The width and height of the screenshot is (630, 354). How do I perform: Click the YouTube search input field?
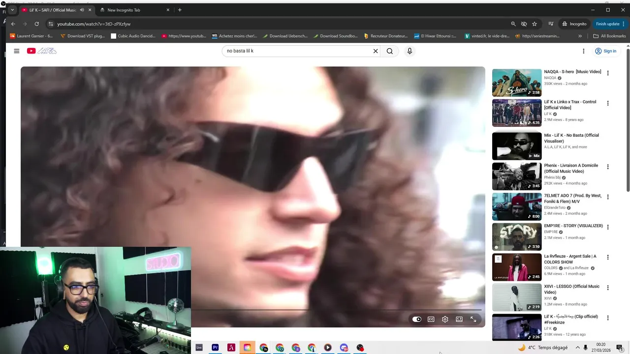297,51
